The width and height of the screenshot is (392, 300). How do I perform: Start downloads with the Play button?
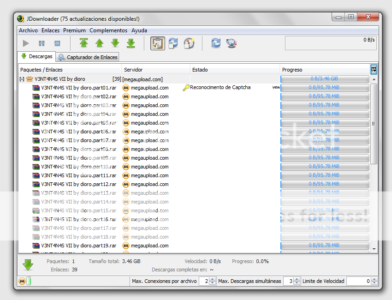tap(26, 43)
